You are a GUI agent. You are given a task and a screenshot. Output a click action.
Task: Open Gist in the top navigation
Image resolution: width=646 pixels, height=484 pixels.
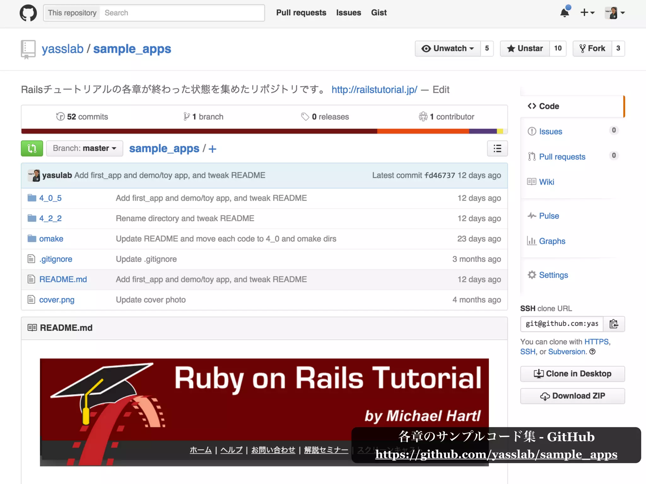(x=379, y=13)
